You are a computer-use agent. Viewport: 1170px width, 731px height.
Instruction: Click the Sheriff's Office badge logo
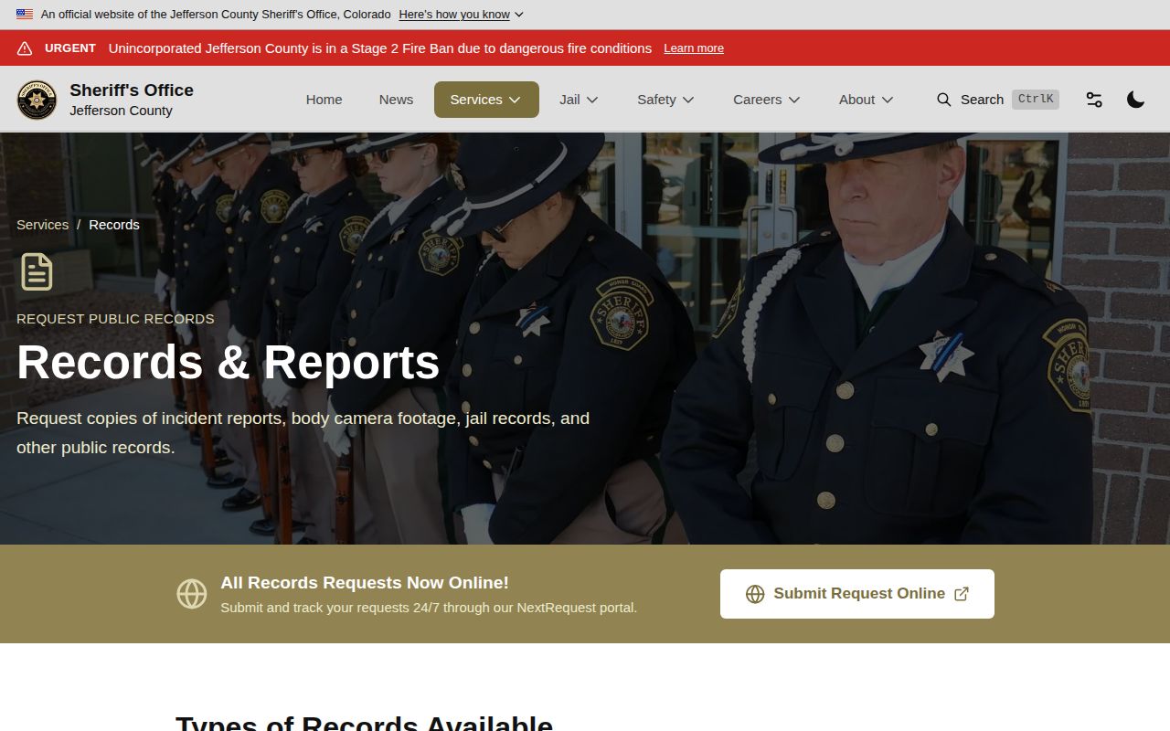tap(37, 100)
